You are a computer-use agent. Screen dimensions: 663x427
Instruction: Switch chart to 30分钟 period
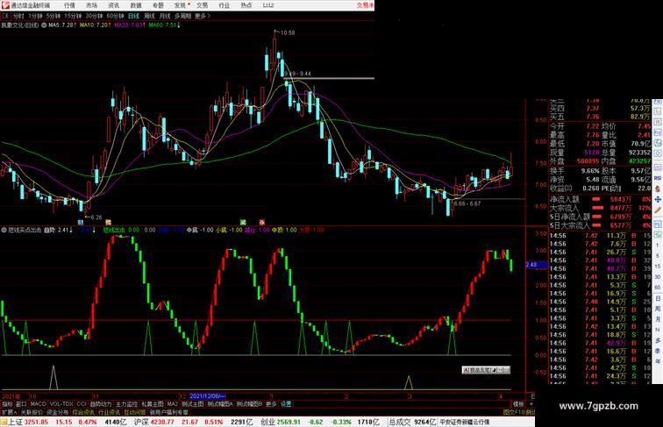point(94,16)
